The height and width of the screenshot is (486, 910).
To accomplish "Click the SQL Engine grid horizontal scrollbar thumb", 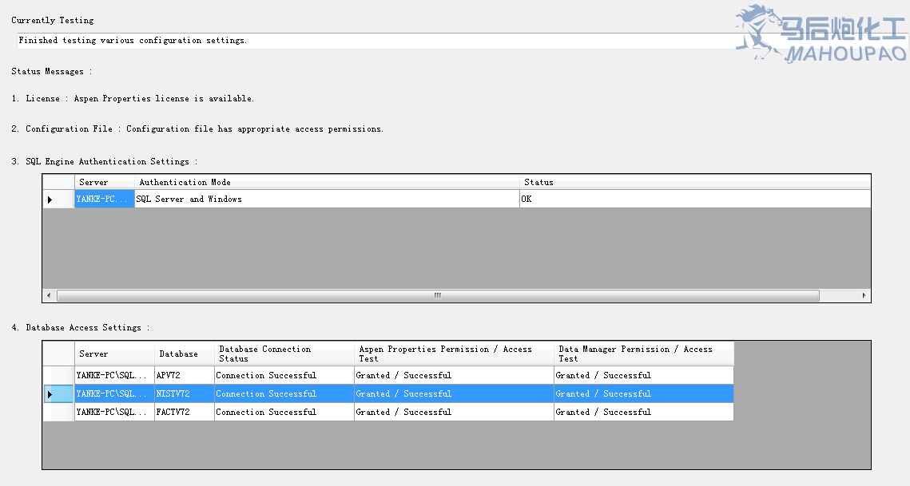I will tap(438, 296).
